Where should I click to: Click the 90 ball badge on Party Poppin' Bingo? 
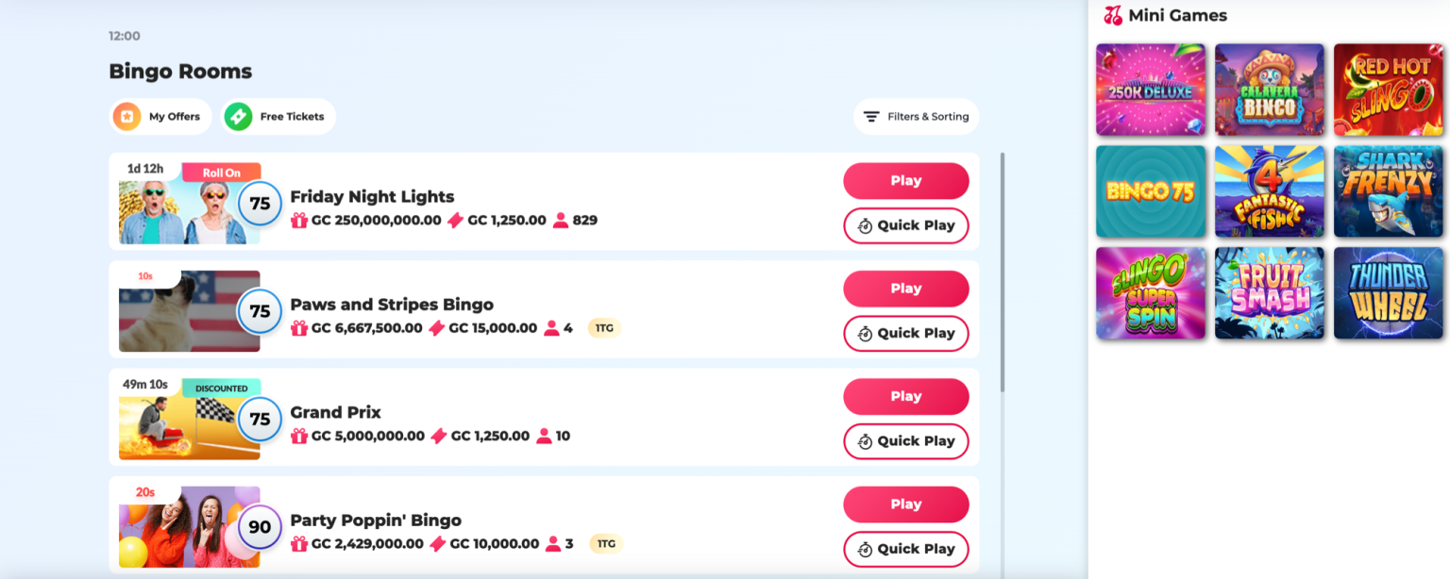[259, 527]
